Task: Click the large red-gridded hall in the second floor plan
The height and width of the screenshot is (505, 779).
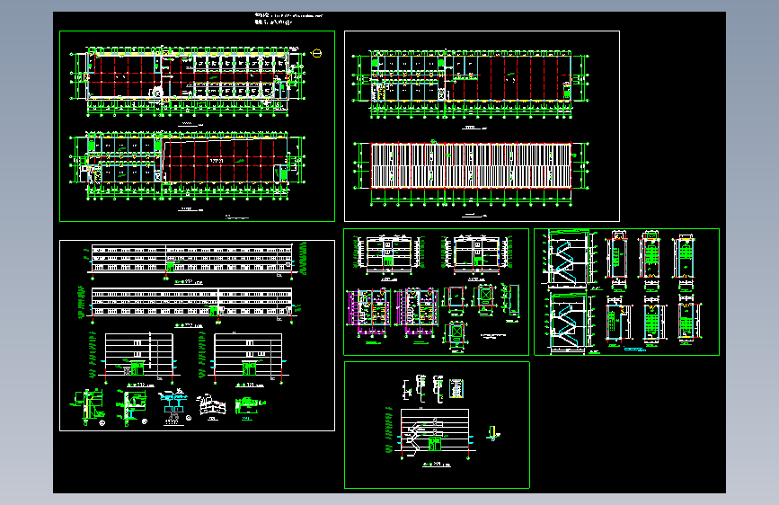Action: click(224, 161)
